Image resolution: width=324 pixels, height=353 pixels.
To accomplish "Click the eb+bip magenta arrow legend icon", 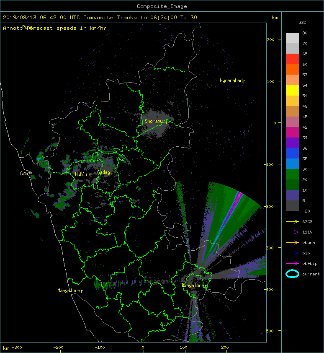I will [x=292, y=264].
